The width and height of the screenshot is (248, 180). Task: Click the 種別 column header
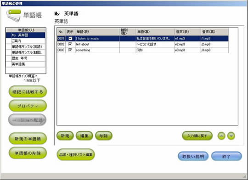click(128, 32)
